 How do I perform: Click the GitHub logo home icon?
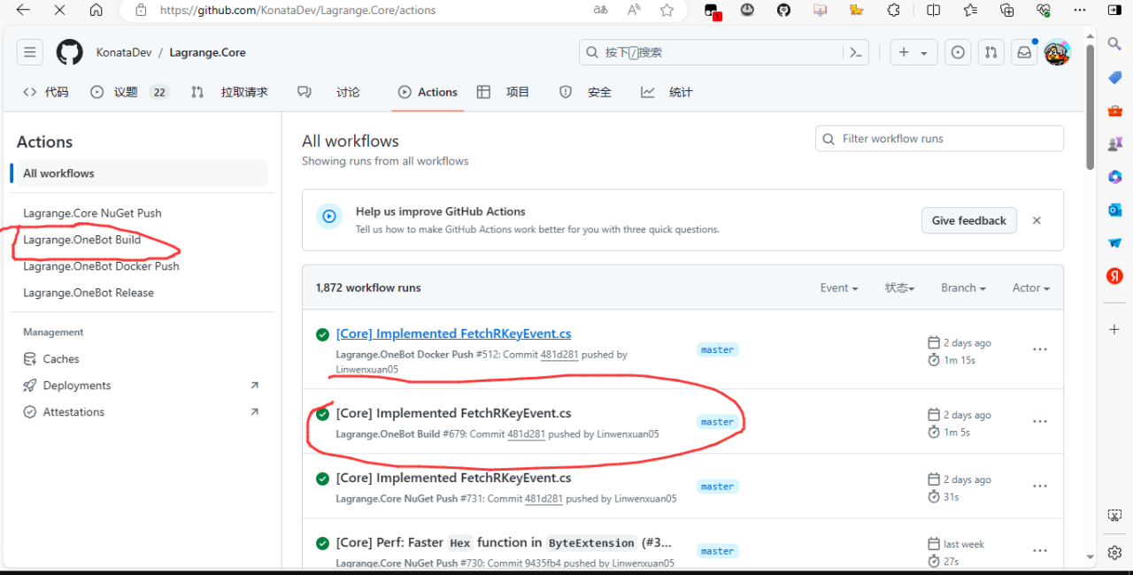pos(70,52)
